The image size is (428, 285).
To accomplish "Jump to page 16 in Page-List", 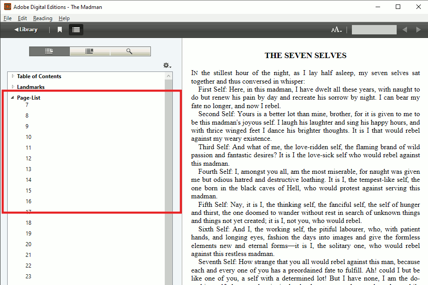I will [28, 201].
